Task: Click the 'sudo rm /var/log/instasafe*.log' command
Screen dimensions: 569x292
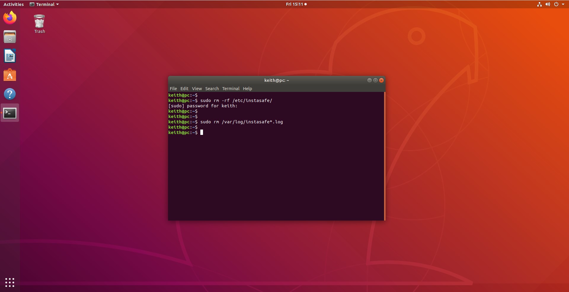Action: (x=242, y=122)
